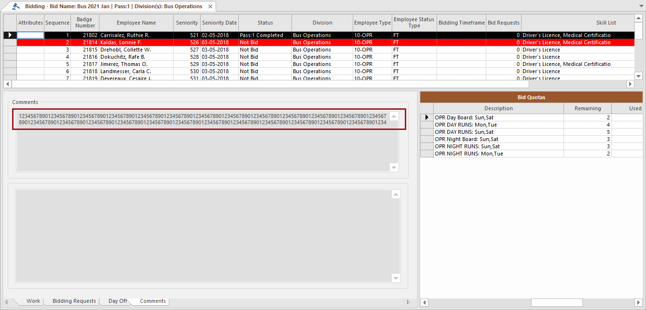This screenshot has width=646, height=310.
Task: Click the Seniority Date column header
Action: tap(220, 22)
